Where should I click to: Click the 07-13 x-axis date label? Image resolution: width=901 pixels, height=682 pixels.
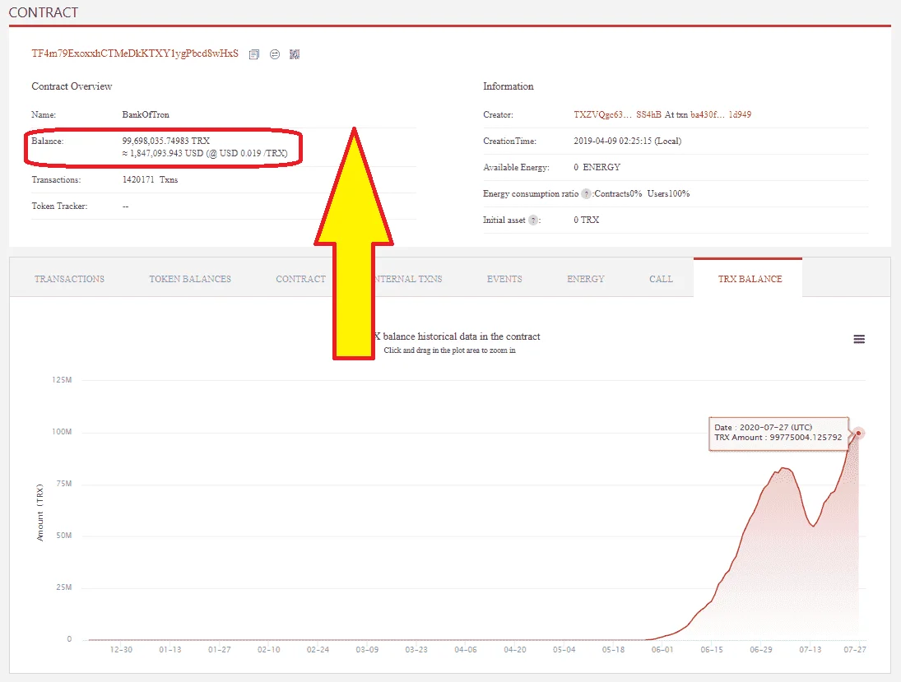(810, 649)
